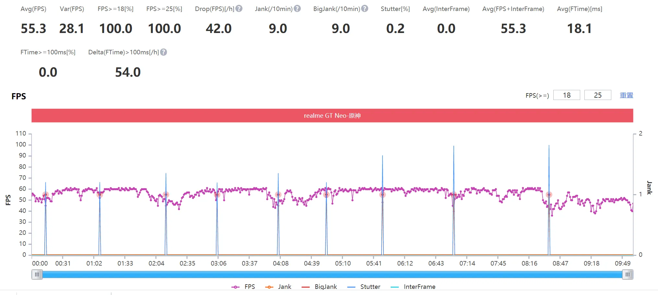Click the Avg(InterFrame) label
Screen dimensions: 658x295
446,9
